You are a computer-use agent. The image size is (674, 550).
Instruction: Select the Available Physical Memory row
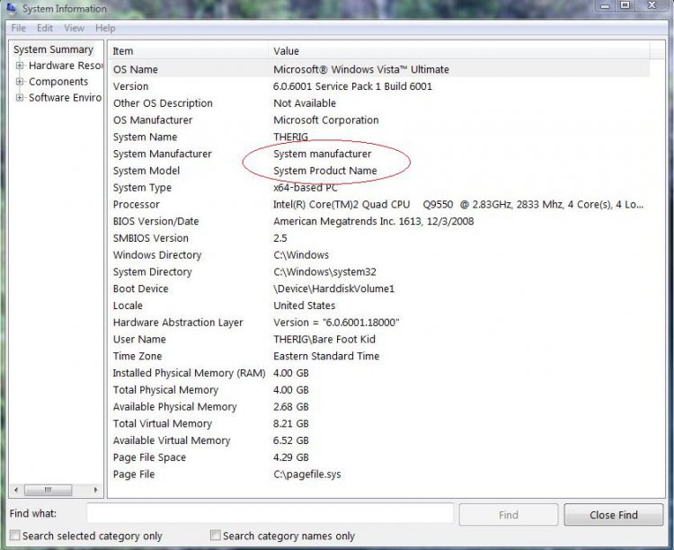click(380, 407)
